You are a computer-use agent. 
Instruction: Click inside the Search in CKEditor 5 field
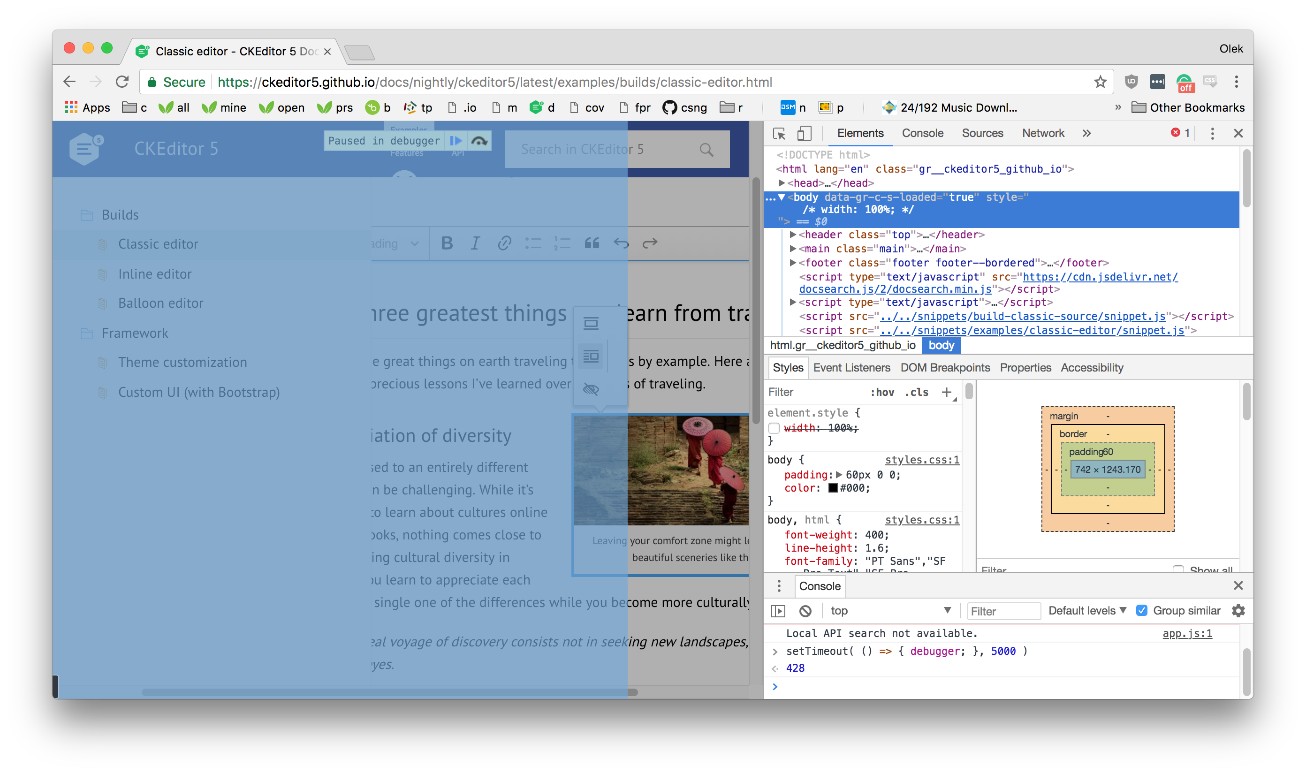pyautogui.click(x=600, y=149)
